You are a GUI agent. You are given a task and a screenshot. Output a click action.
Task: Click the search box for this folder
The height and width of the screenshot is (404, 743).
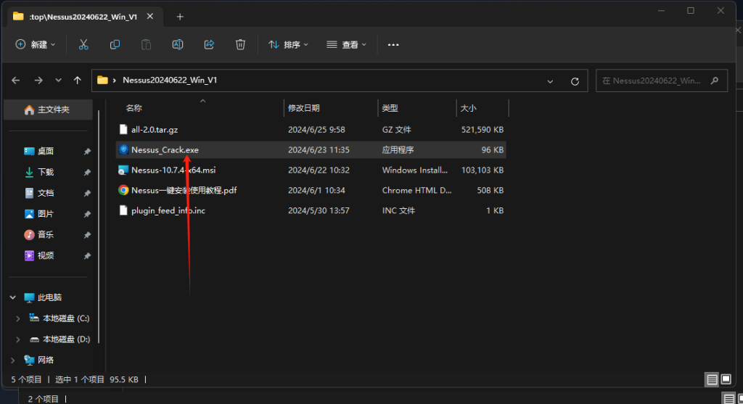point(662,81)
